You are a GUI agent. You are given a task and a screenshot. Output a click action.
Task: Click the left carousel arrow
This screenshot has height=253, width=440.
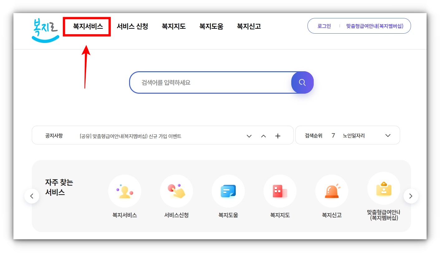coord(32,196)
